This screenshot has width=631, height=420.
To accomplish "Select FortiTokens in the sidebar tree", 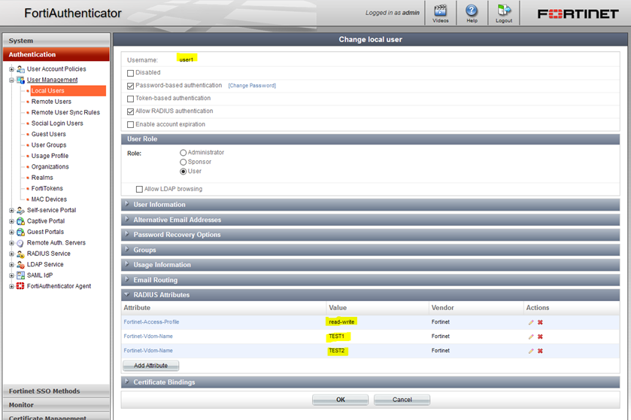I will (47, 188).
